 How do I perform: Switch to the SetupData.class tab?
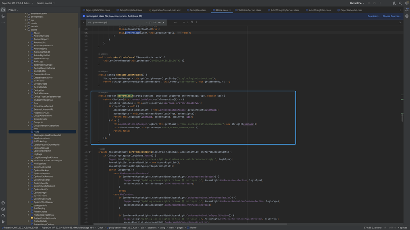point(197,10)
